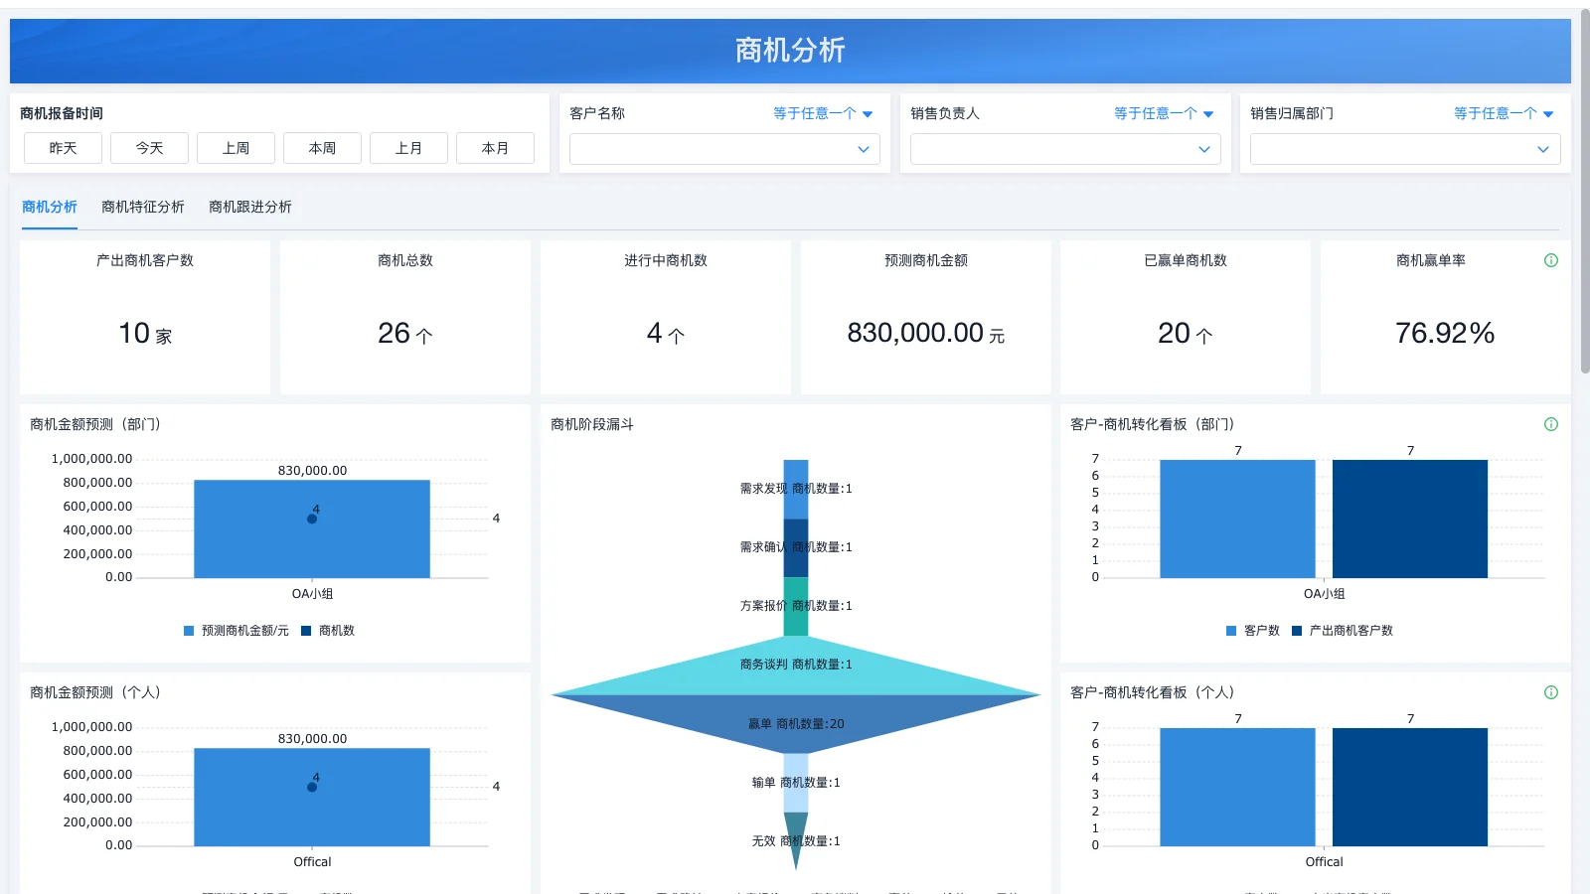Hide the 产出商机客户数 series using its legend

click(1296, 630)
